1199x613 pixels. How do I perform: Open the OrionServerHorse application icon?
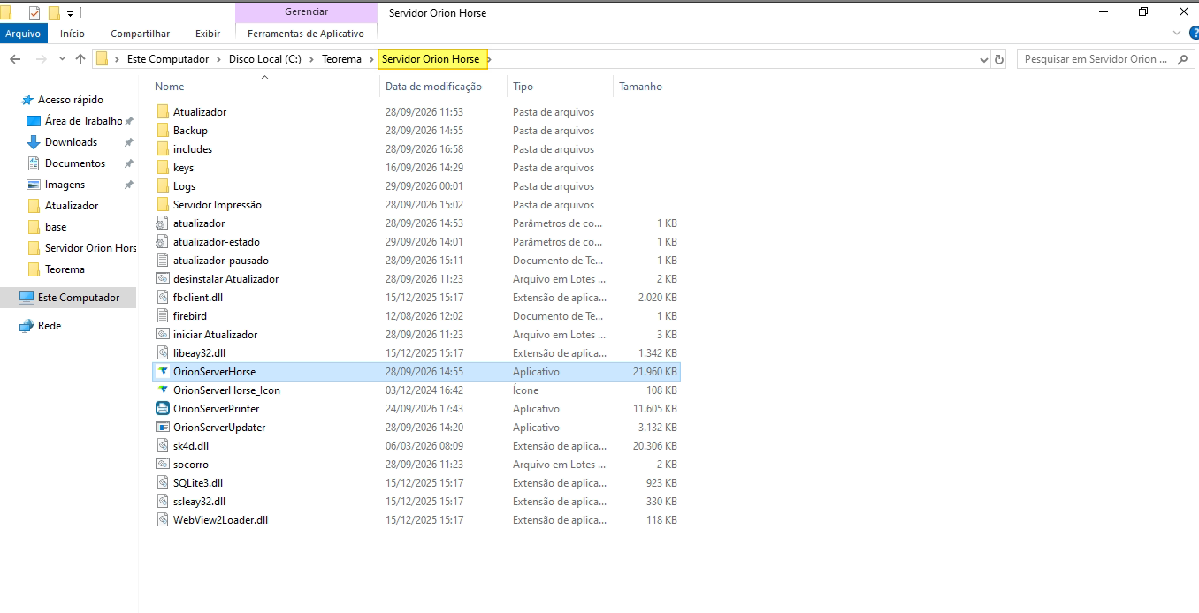point(162,372)
